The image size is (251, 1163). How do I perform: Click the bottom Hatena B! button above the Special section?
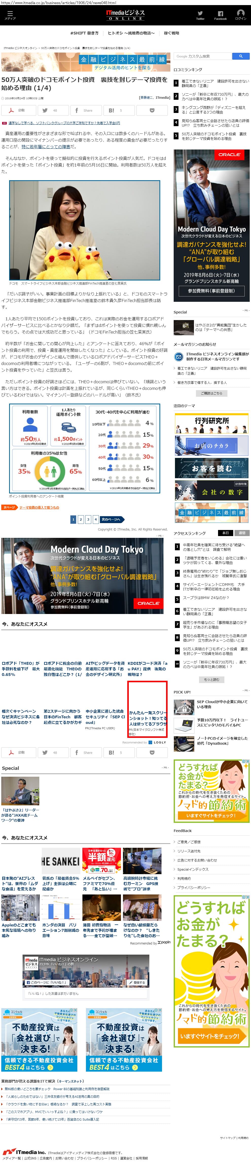(x=119, y=752)
